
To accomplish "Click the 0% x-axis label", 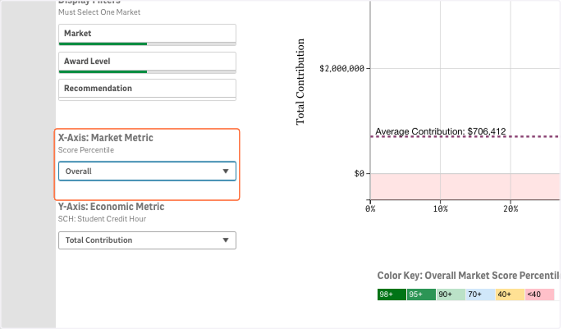I will pyautogui.click(x=370, y=209).
